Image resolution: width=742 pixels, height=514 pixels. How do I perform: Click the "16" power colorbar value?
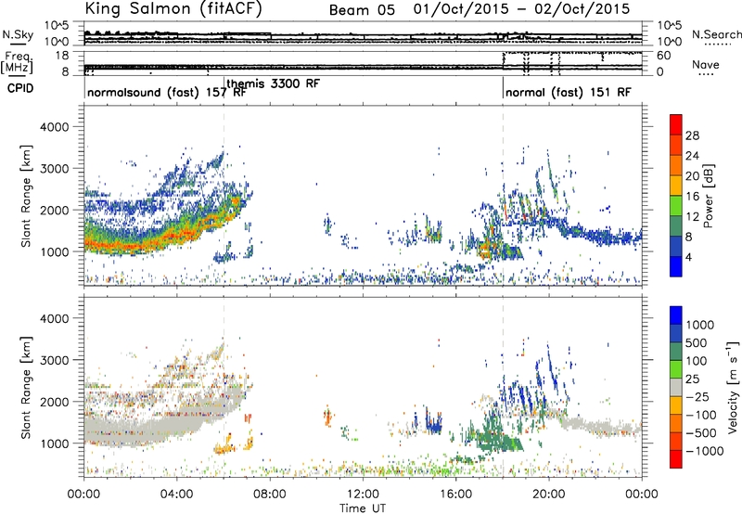click(692, 197)
